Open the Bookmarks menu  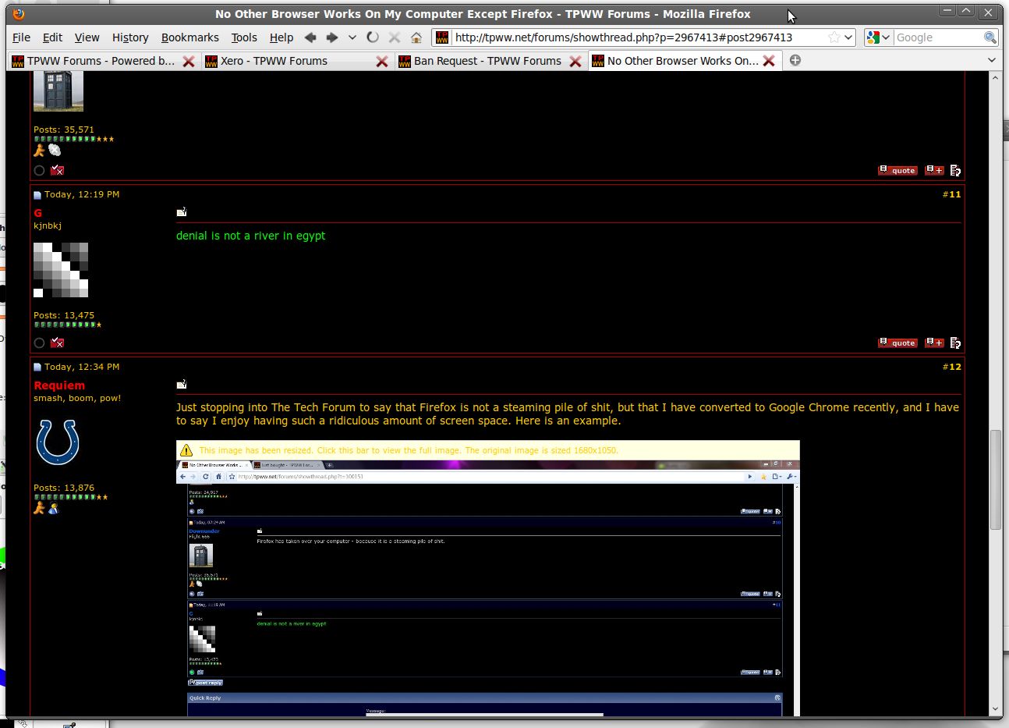pyautogui.click(x=190, y=37)
